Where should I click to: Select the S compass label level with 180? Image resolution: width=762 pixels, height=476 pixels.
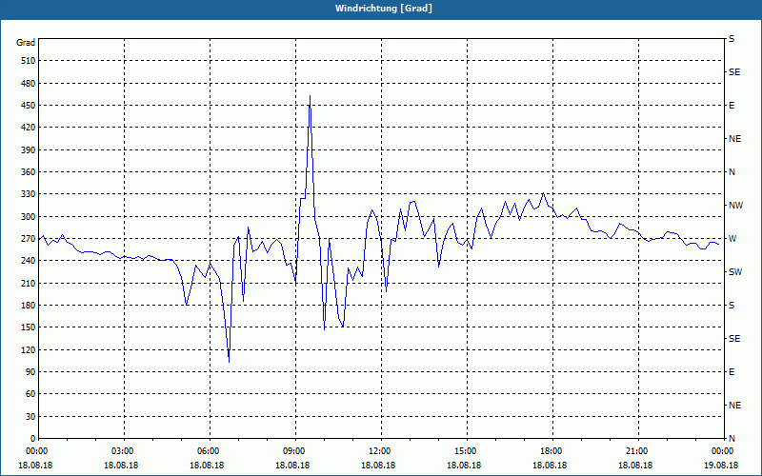pos(732,306)
